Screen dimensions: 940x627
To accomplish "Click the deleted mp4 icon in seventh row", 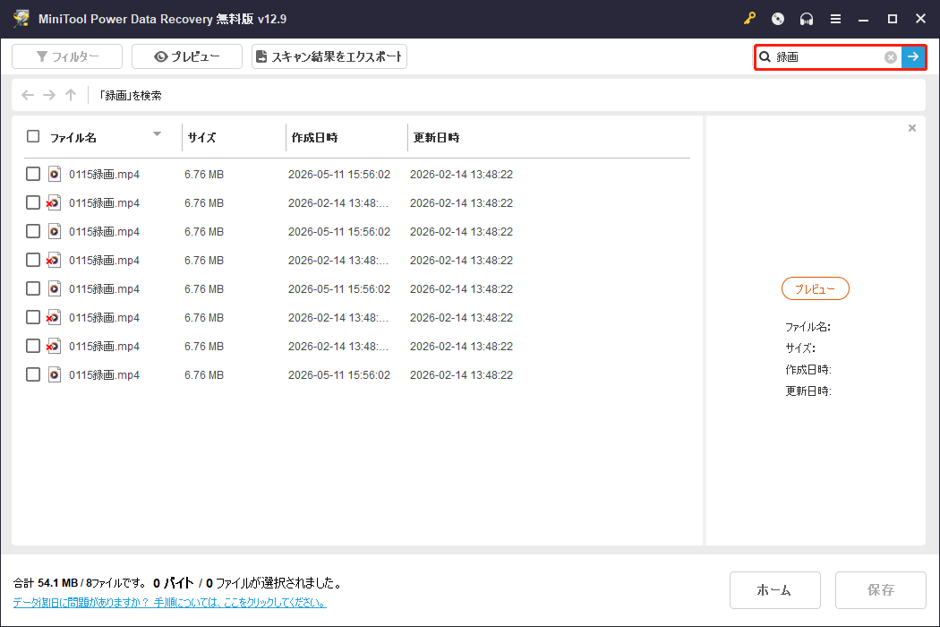I will (54, 347).
